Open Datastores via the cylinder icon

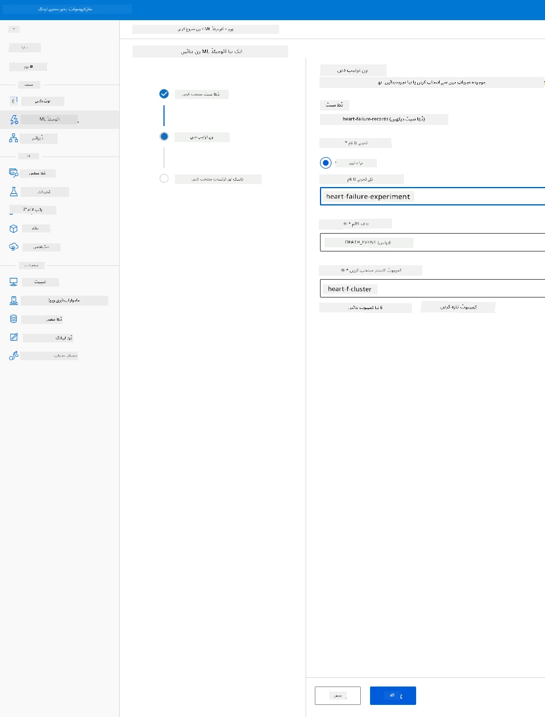[x=14, y=319]
